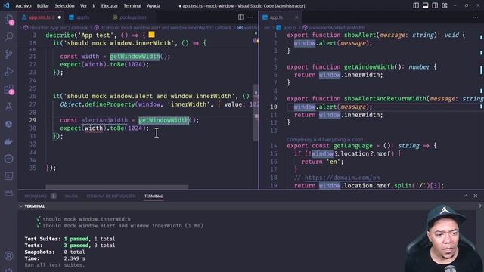Image resolution: width=484 pixels, height=272 pixels.
Task: Open the Selección menu
Action: 64,5
